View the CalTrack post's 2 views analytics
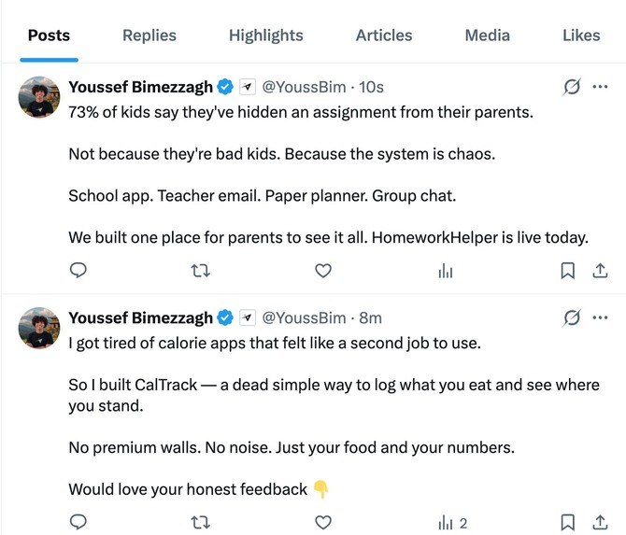The image size is (626, 535). point(453,523)
